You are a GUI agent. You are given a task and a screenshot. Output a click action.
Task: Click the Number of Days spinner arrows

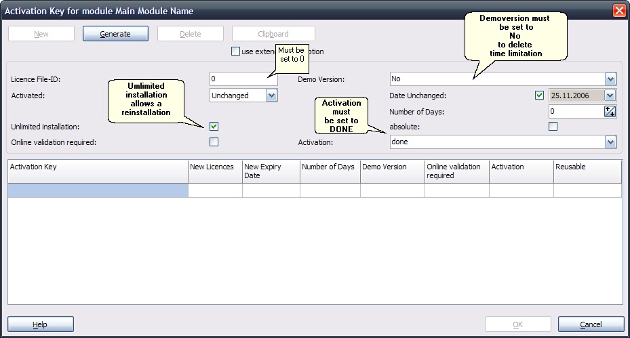[x=610, y=111]
